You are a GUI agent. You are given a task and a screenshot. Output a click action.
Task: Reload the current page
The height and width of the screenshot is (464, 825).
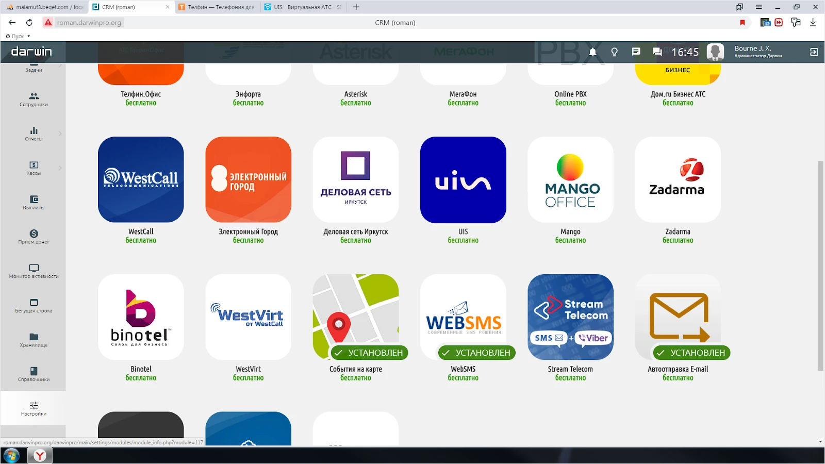[x=29, y=23]
